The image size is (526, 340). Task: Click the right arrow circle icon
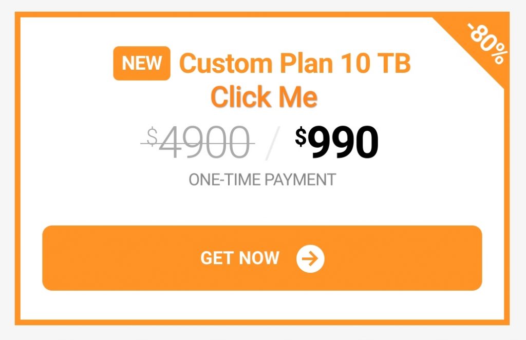[x=310, y=258]
